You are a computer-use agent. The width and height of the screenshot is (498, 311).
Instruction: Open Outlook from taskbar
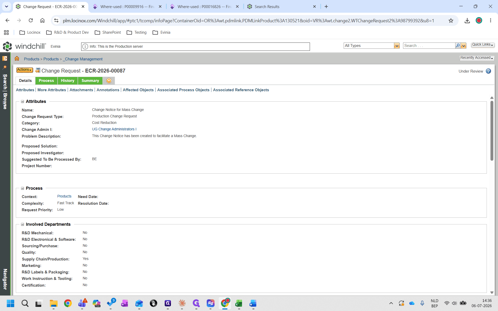[139, 303]
